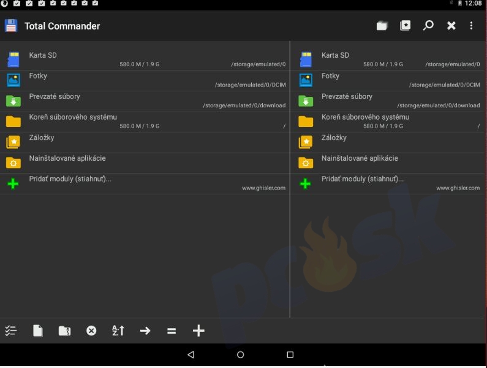The width and height of the screenshot is (487, 368).
Task: Open Záložky in the left panel
Action: [x=145, y=142]
